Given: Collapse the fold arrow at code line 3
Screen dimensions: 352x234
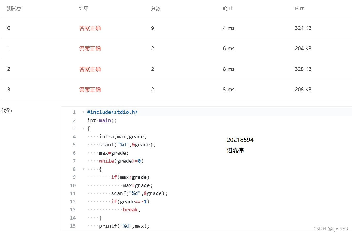Looking at the screenshot, I should (83, 128).
